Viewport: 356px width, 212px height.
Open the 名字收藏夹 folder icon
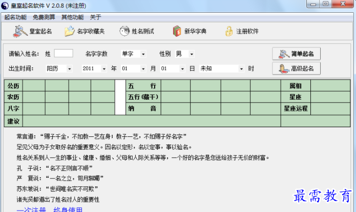pos(69,31)
